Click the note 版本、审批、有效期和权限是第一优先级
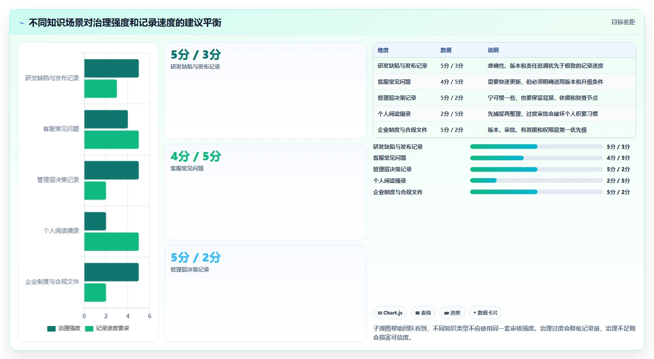This screenshot has width=654, height=359. click(537, 130)
